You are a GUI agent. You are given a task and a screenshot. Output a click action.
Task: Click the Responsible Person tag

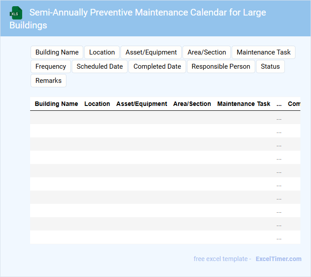click(x=221, y=66)
